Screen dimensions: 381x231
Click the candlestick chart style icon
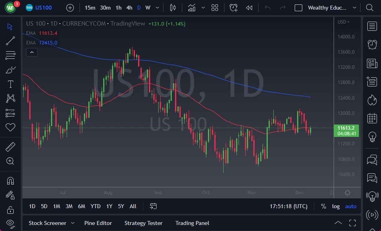[x=173, y=8]
